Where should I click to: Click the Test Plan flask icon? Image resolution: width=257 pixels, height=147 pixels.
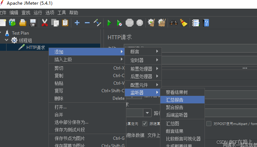7,33
